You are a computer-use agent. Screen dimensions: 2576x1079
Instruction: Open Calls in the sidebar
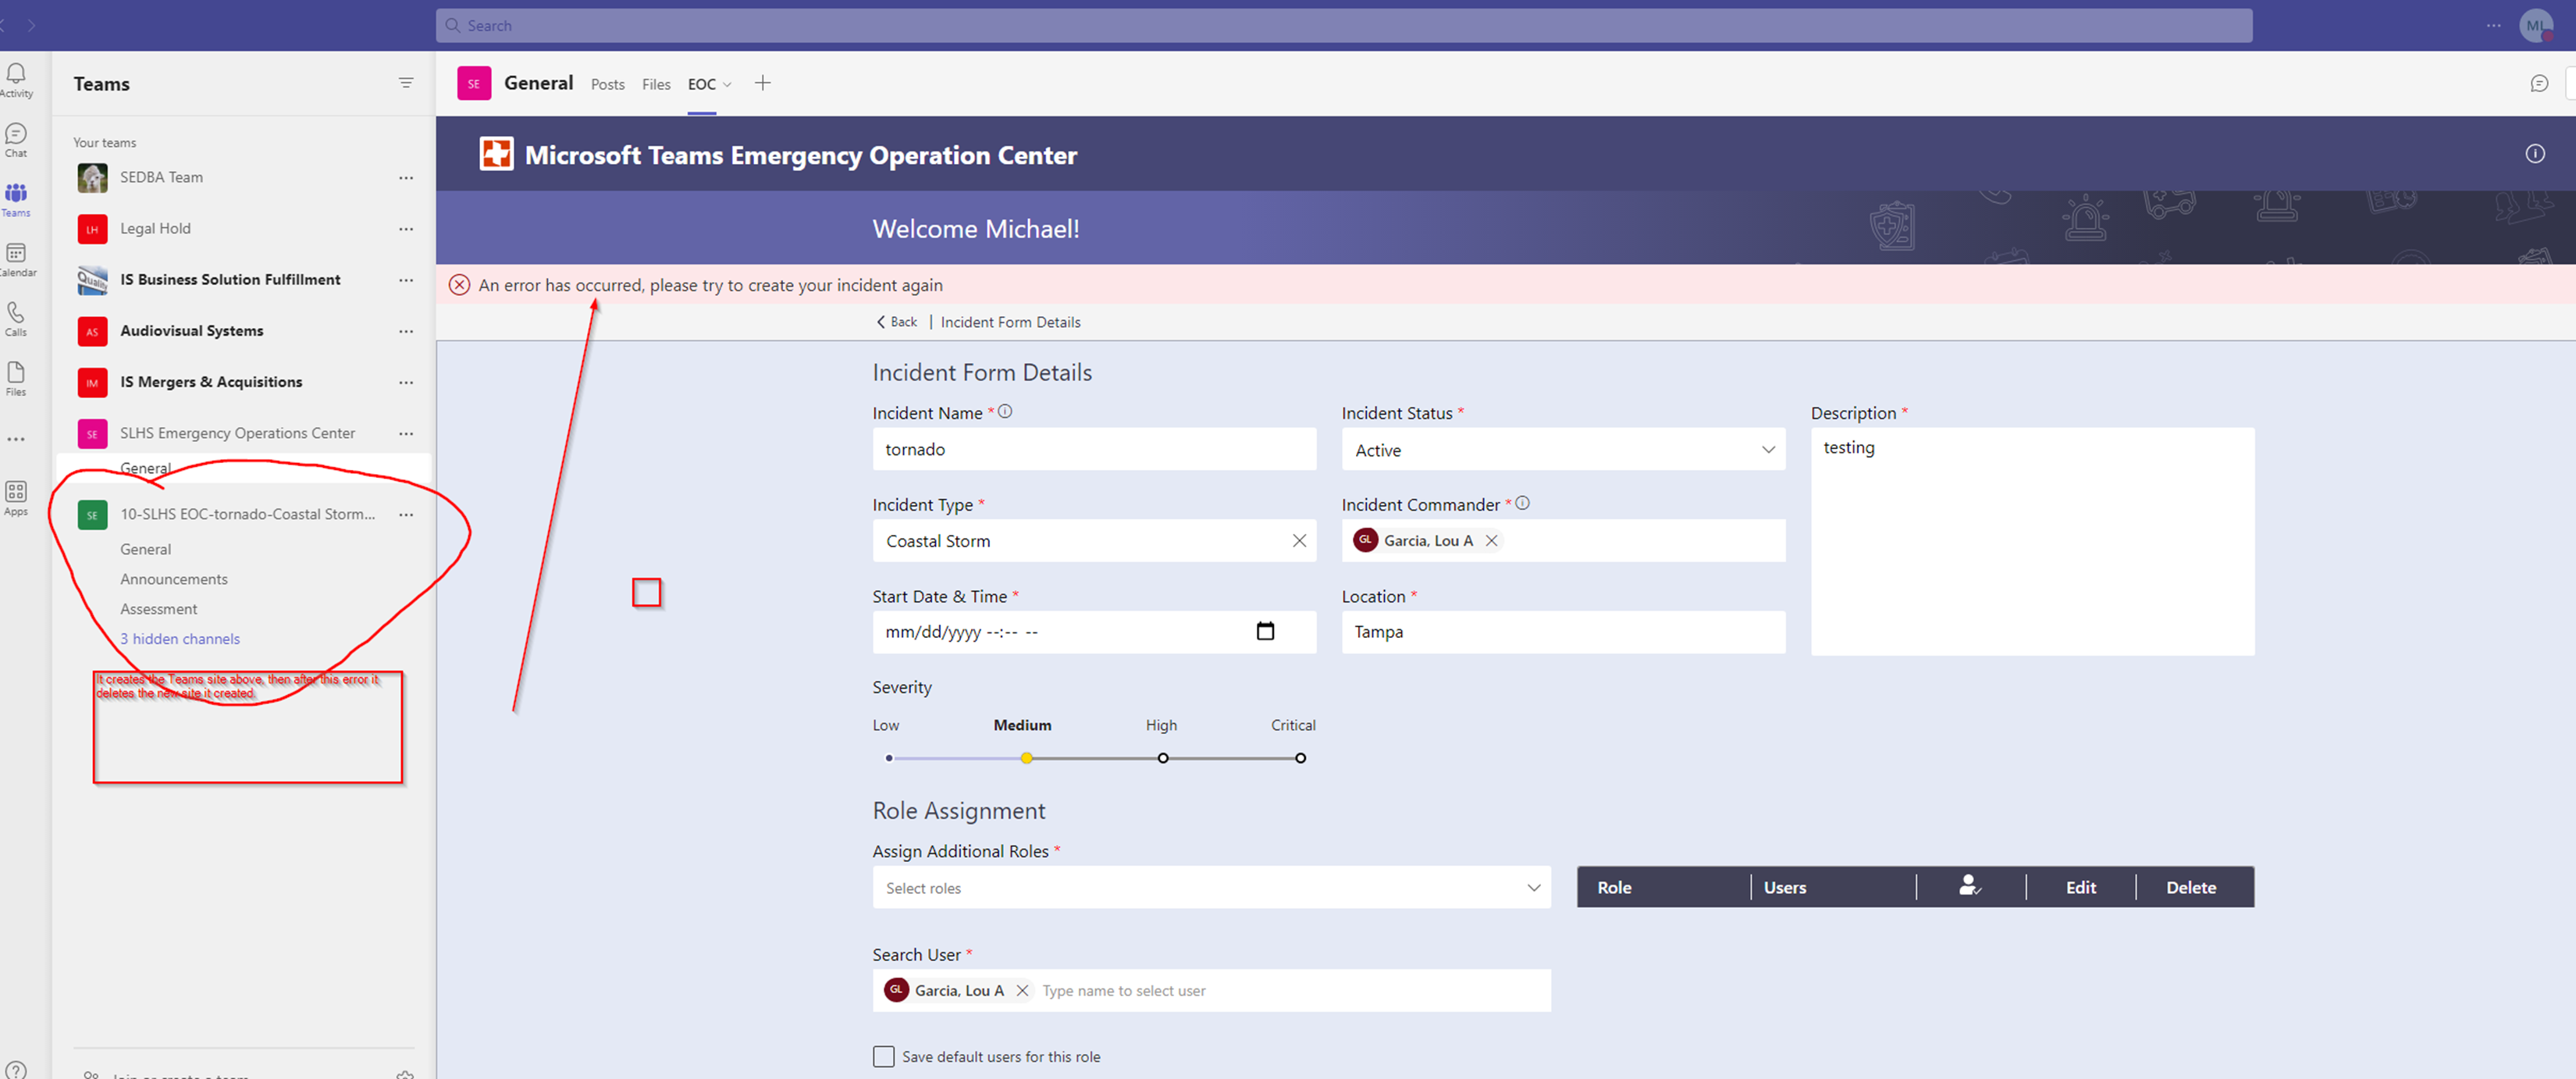[x=16, y=318]
